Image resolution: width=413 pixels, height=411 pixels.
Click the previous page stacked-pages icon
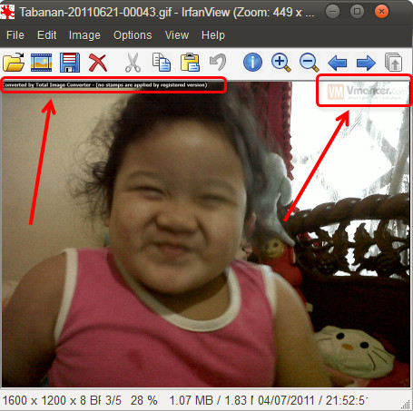(394, 63)
